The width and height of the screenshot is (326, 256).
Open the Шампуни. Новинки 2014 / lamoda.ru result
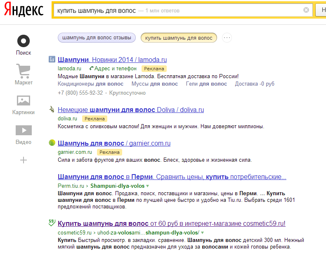112,60
